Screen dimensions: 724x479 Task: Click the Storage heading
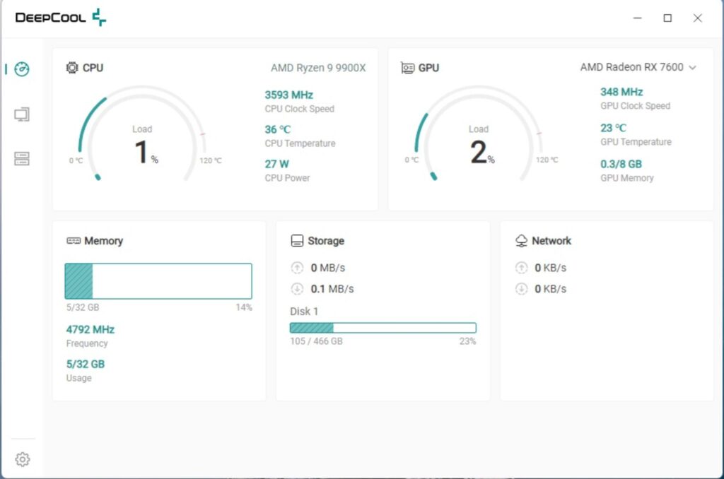(x=326, y=241)
